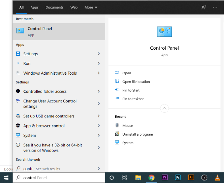224x183 pixels.
Task: Launch OBS Studio from taskbar
Action: click(204, 178)
